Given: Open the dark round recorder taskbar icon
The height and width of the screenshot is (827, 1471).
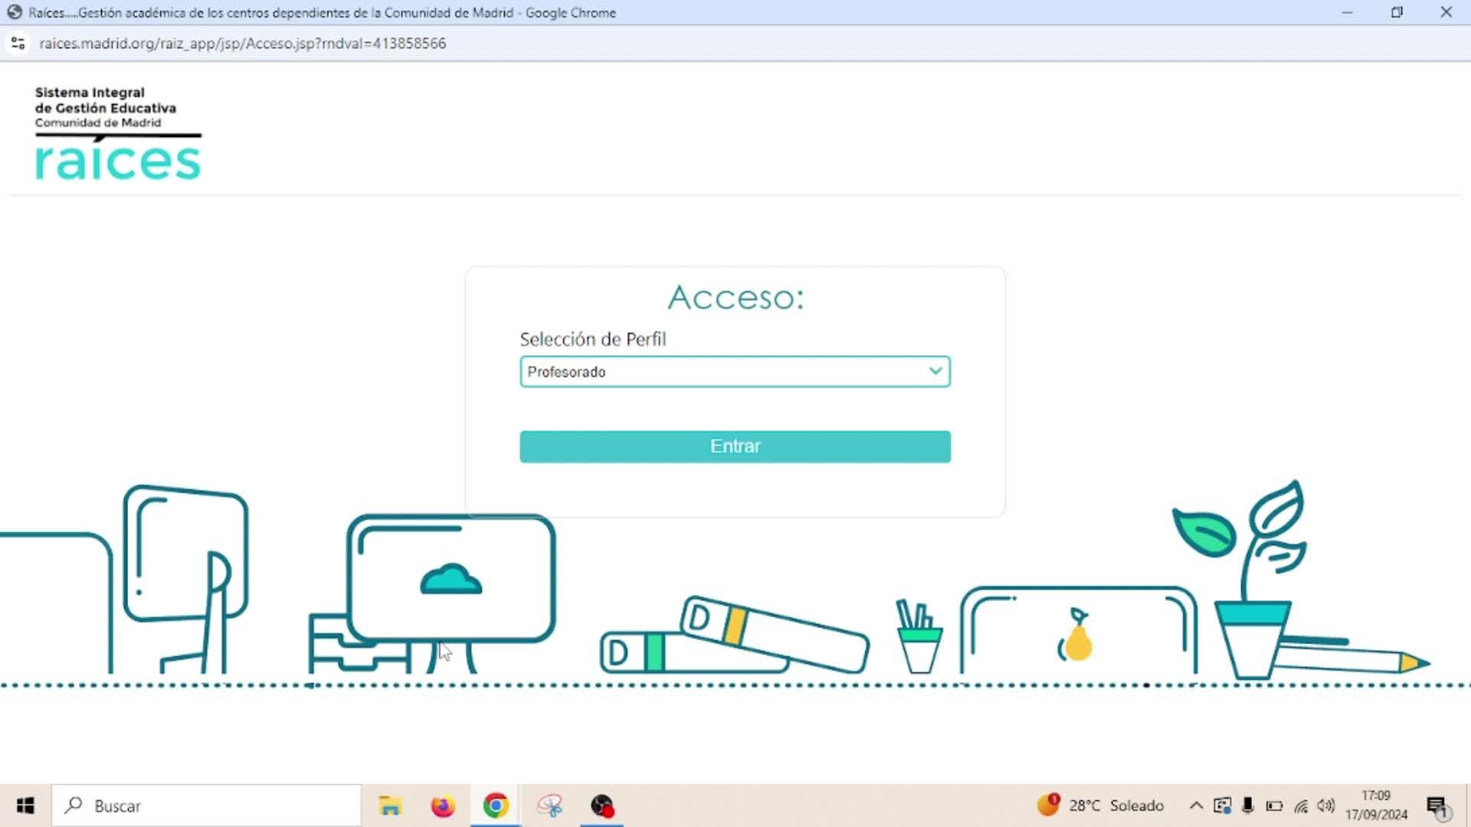Looking at the screenshot, I should coord(602,806).
